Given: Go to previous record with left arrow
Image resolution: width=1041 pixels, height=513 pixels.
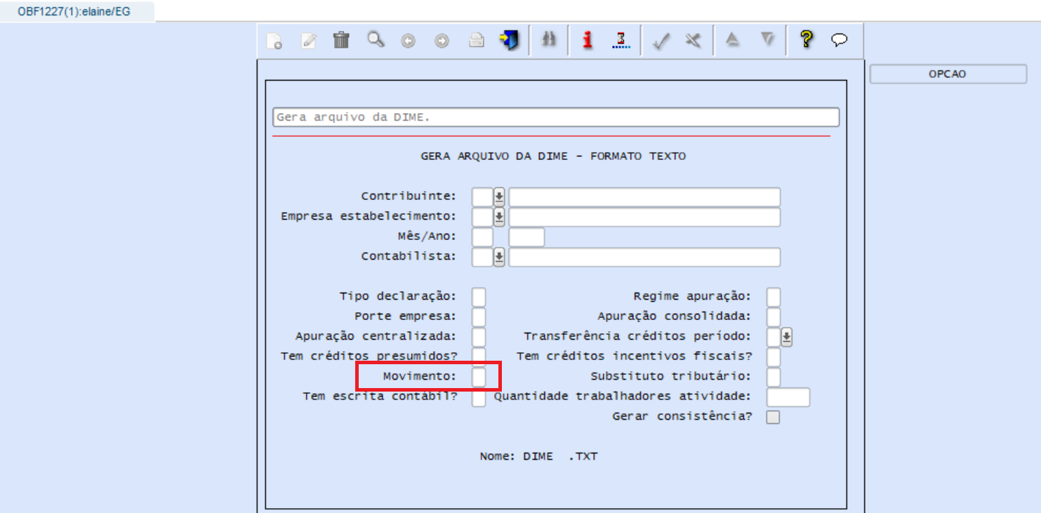Looking at the screenshot, I should coord(409,41).
